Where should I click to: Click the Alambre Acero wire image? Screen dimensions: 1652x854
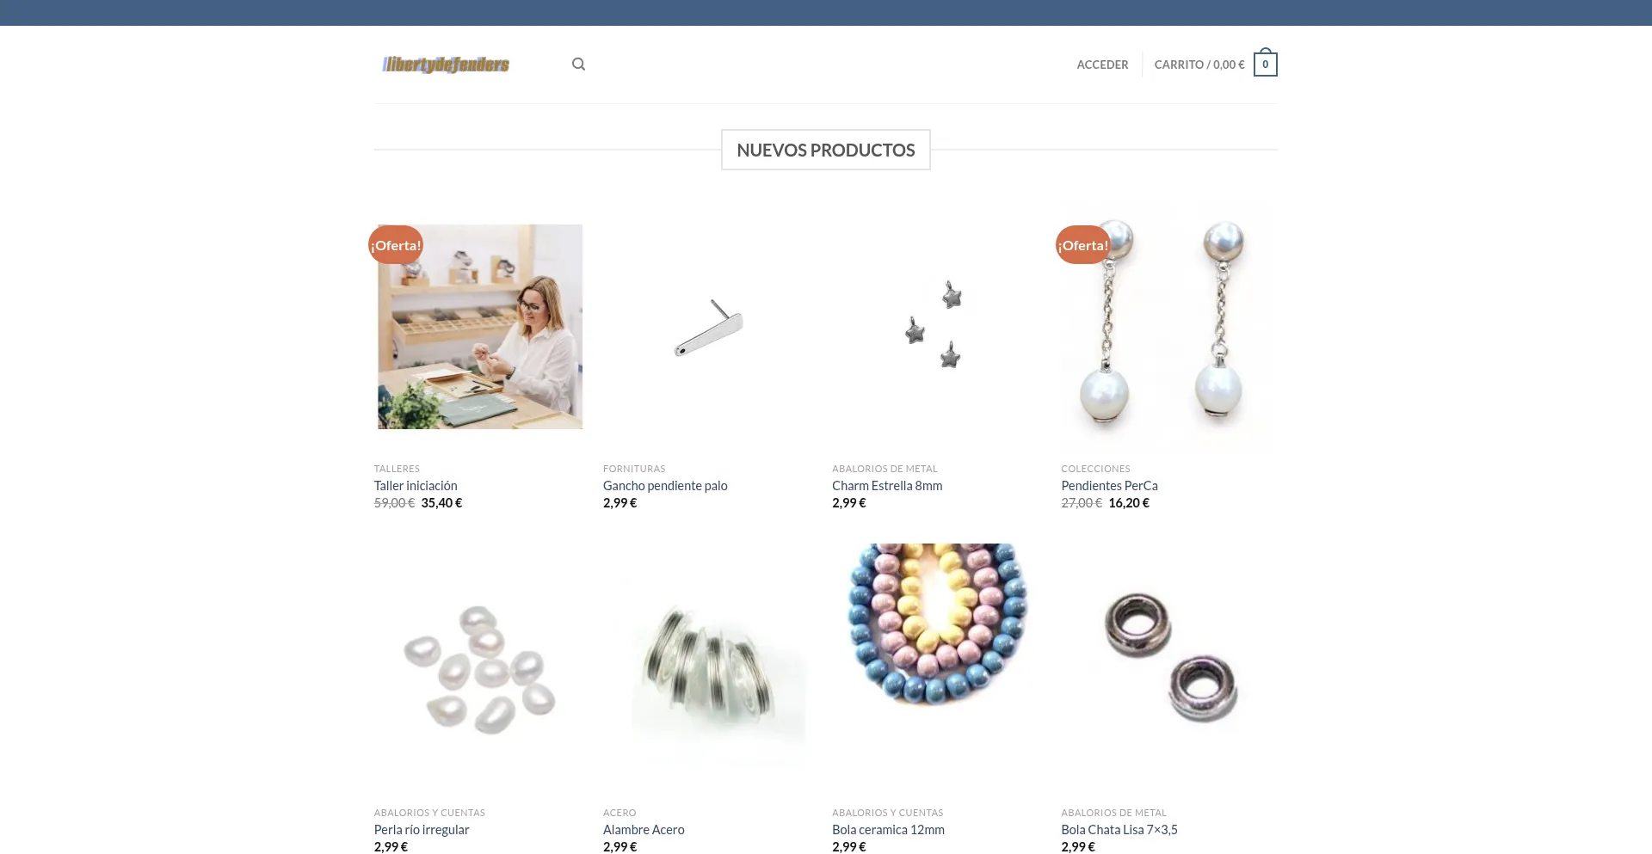click(708, 667)
